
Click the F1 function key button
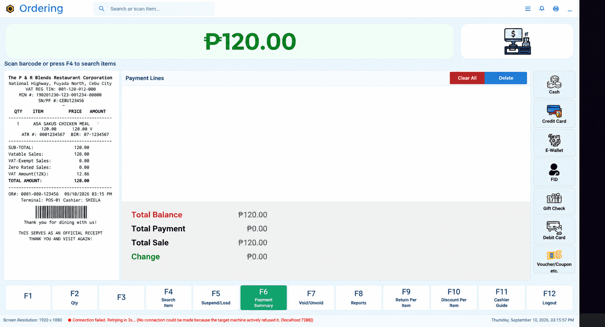(x=28, y=298)
